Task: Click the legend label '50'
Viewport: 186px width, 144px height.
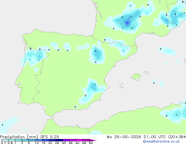Action: click(91, 143)
